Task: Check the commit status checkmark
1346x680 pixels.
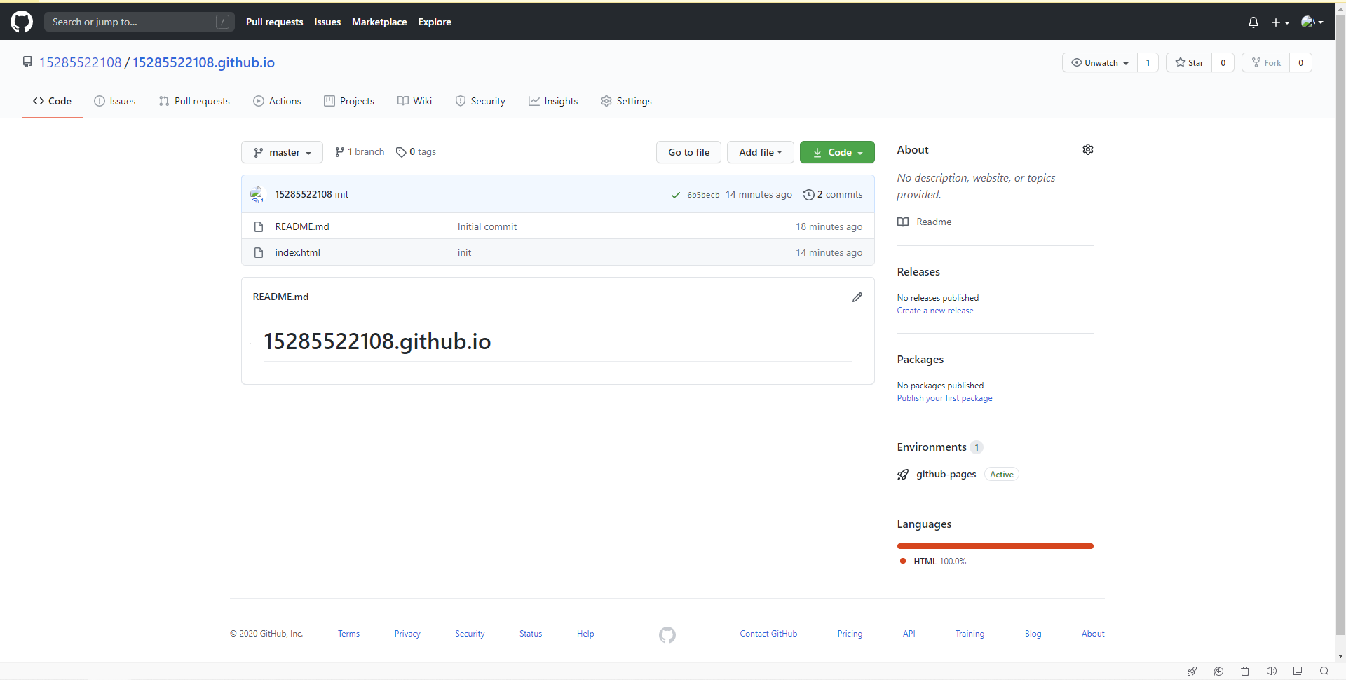Action: (x=675, y=195)
